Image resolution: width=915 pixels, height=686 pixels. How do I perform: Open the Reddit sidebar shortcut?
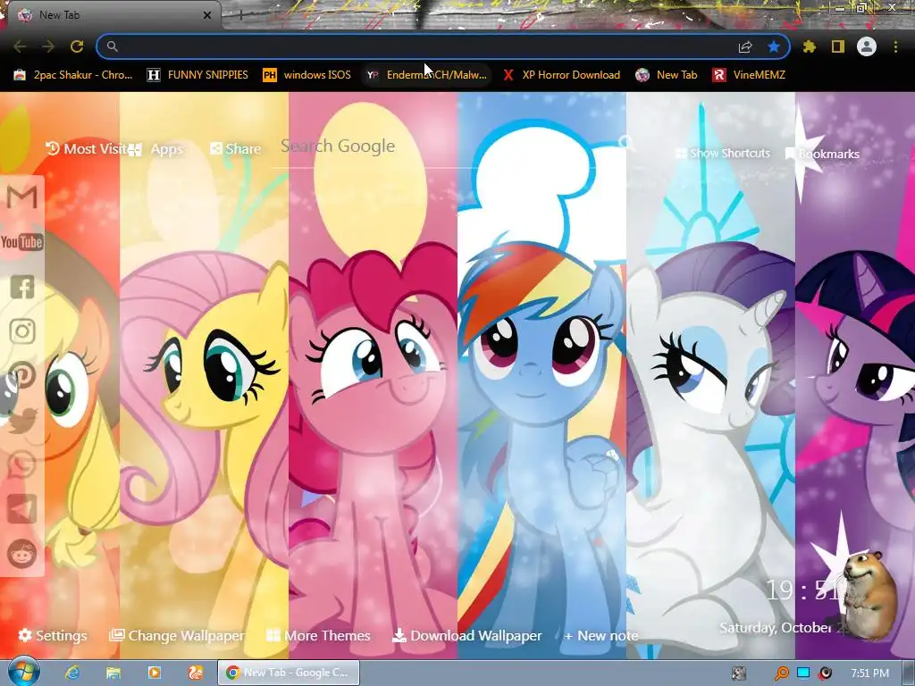click(x=22, y=553)
